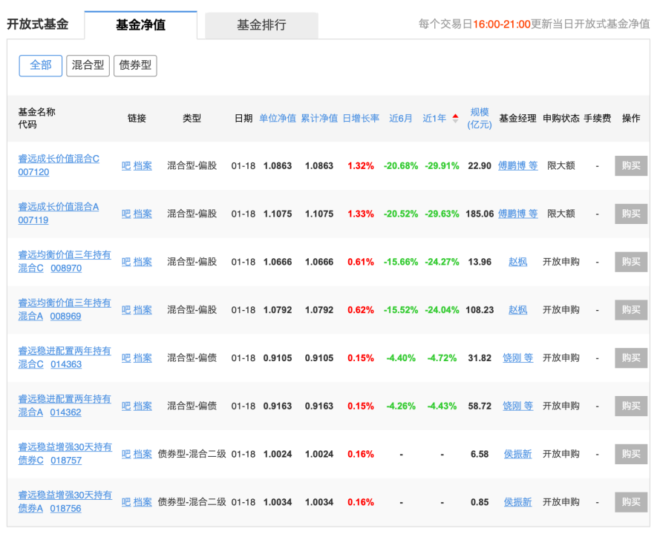Open fund code 007119 link
660x534 pixels.
33,220
